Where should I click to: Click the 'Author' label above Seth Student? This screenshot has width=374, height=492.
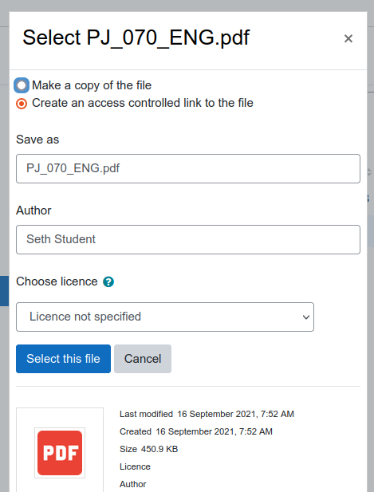click(x=33, y=211)
